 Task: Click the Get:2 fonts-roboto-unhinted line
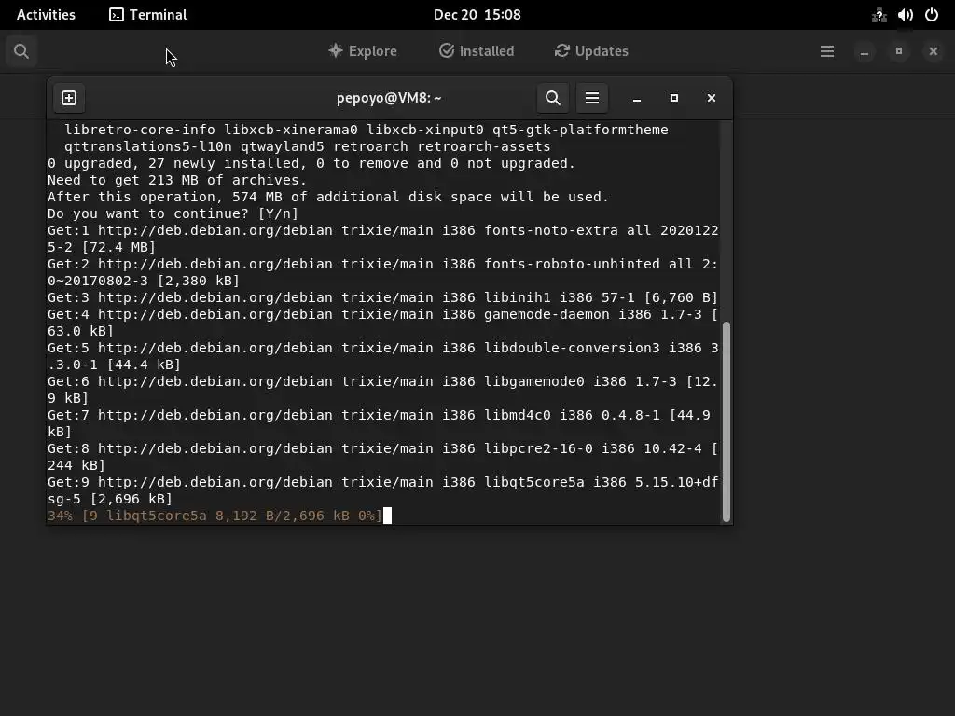[x=382, y=272]
